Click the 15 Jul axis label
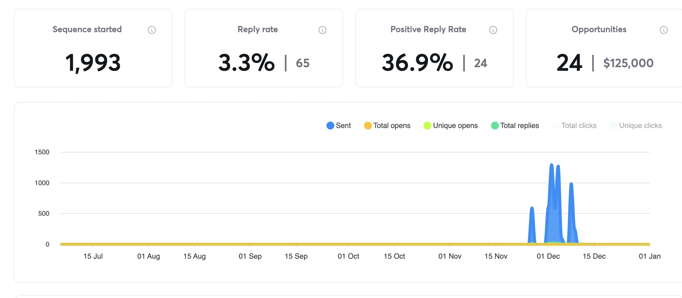Viewport: 682px width, 298px height. point(93,256)
